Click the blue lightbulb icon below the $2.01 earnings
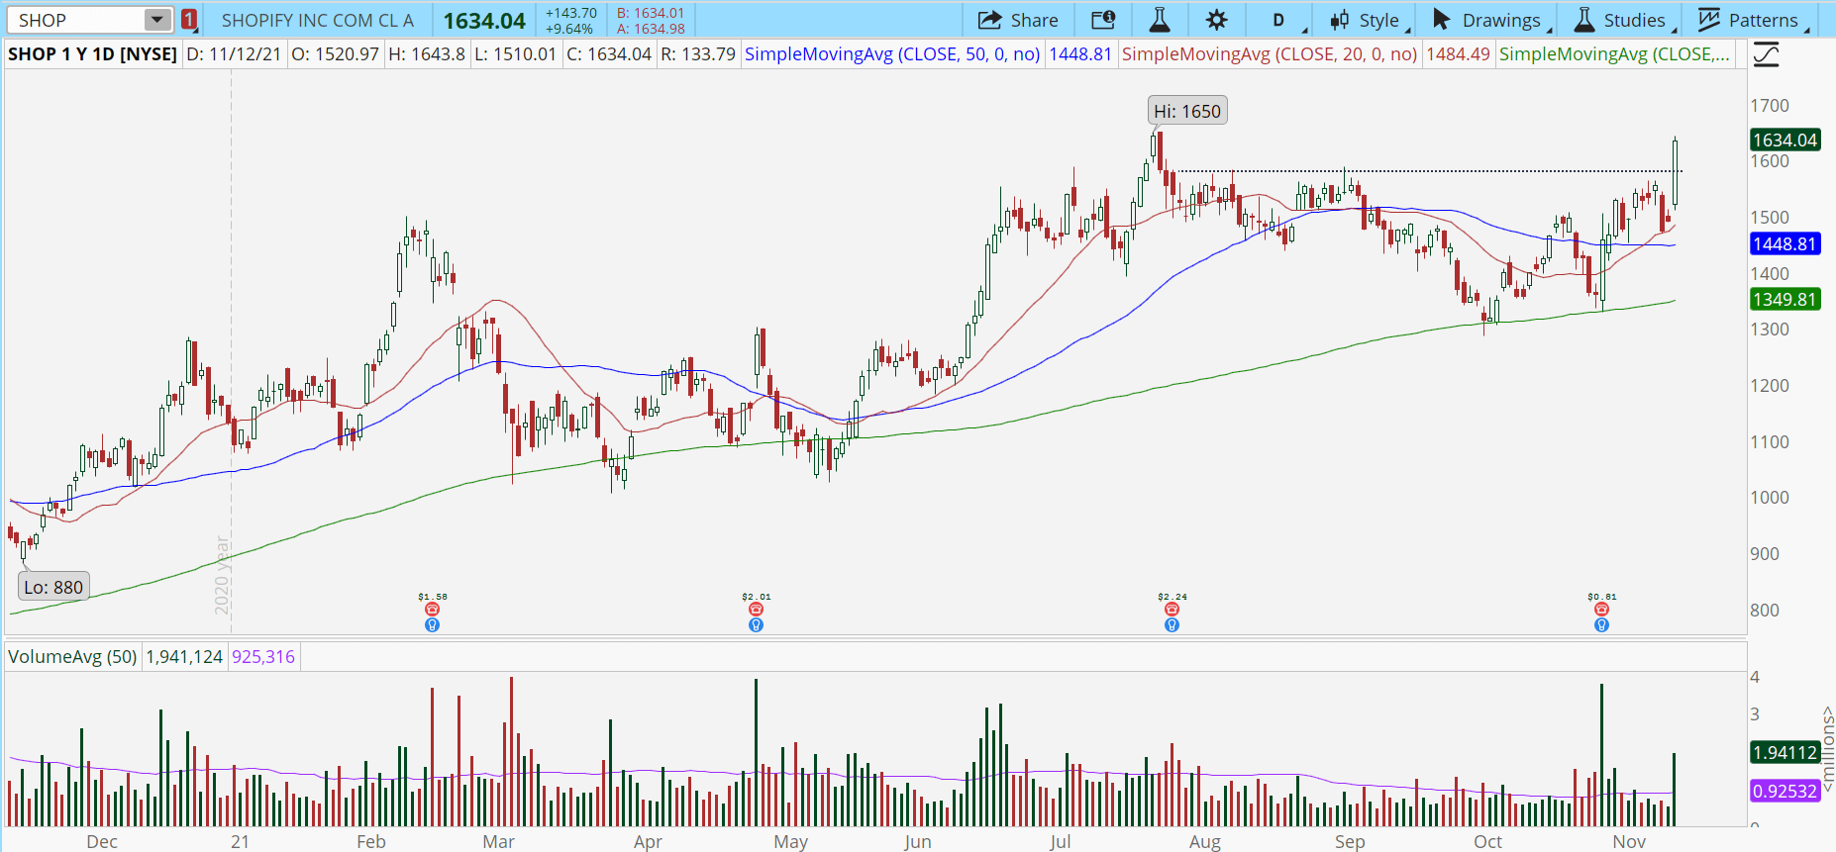Screen dimensions: 1836x852 click(x=756, y=625)
